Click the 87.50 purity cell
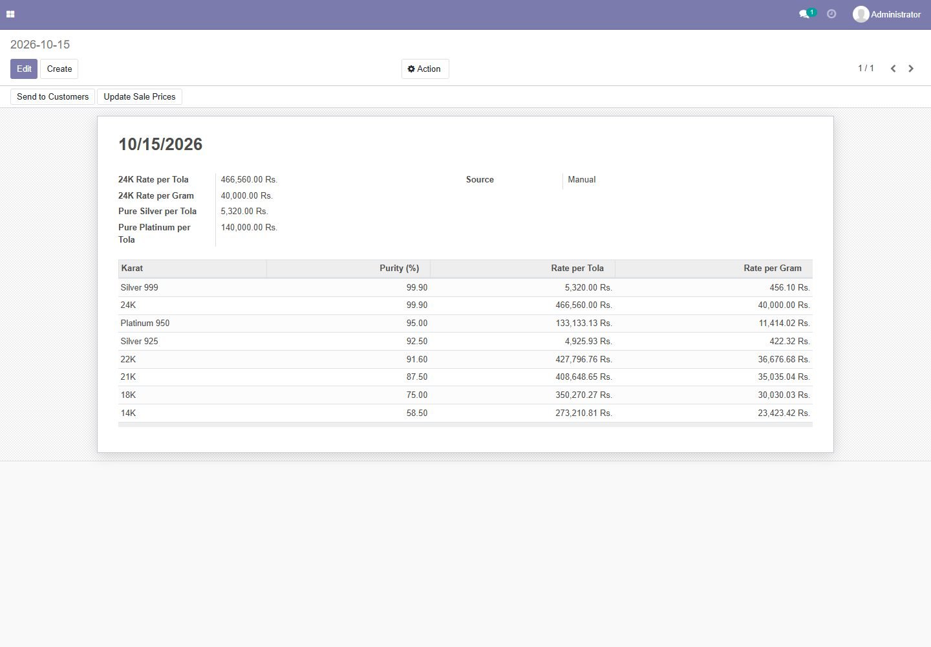Image resolution: width=931 pixels, height=647 pixels. (417, 377)
